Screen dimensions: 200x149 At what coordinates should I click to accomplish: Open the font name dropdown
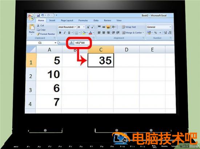pos(75,27)
